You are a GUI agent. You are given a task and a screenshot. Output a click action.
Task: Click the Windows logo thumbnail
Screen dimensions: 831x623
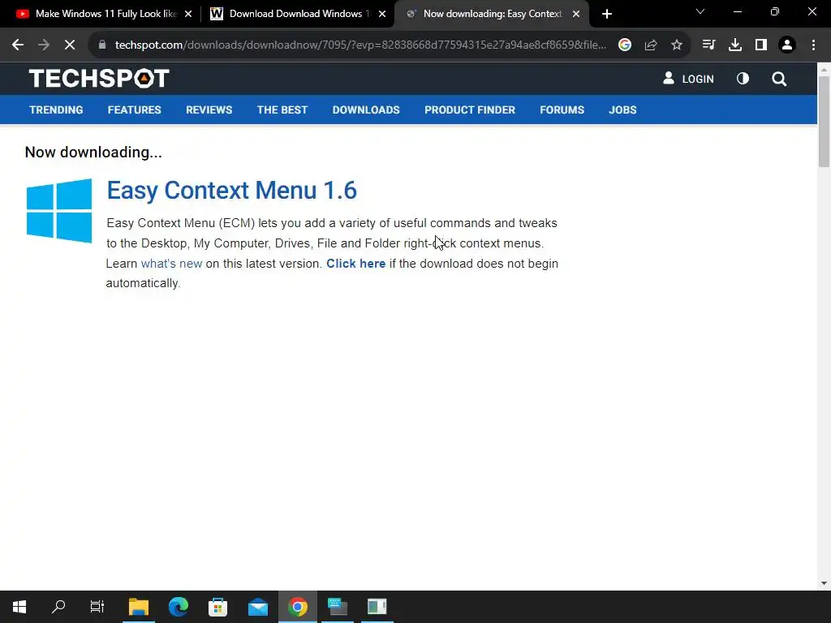(x=58, y=211)
